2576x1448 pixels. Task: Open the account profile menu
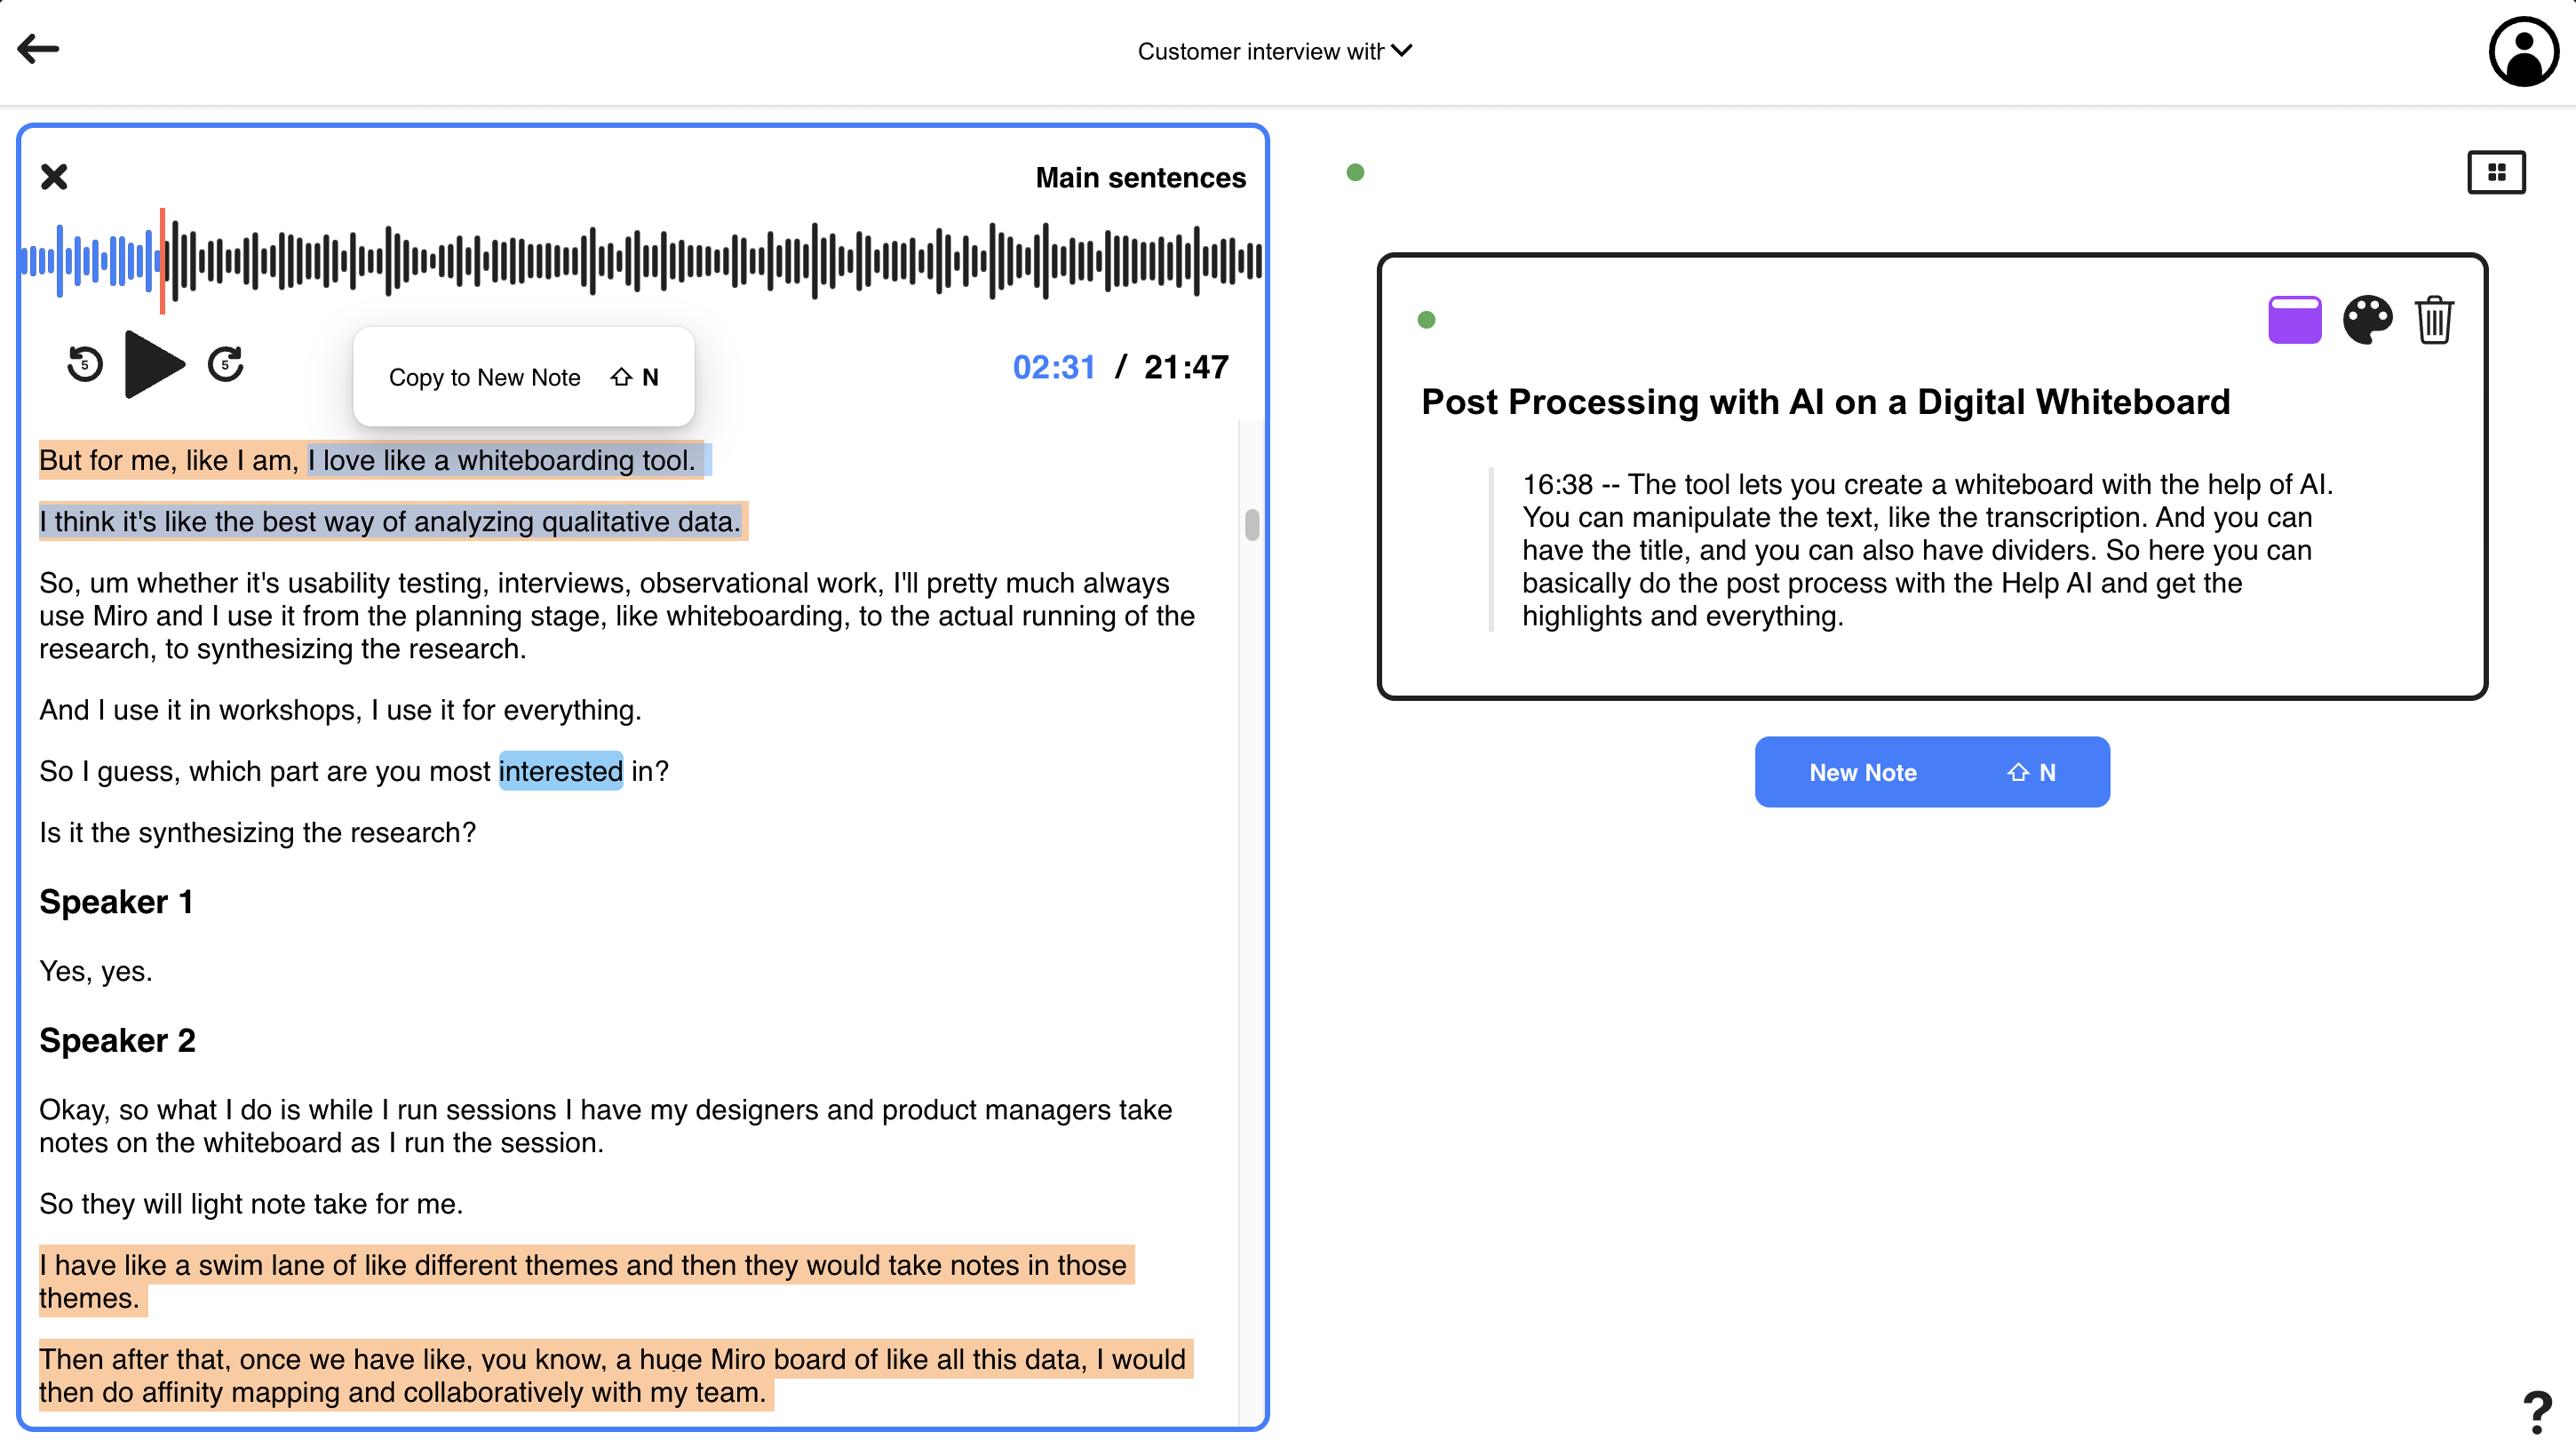click(2524, 50)
